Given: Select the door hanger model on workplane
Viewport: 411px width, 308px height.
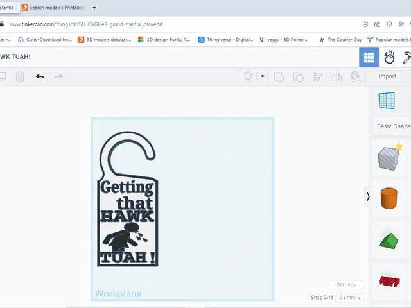Looking at the screenshot, I should coord(127,199).
